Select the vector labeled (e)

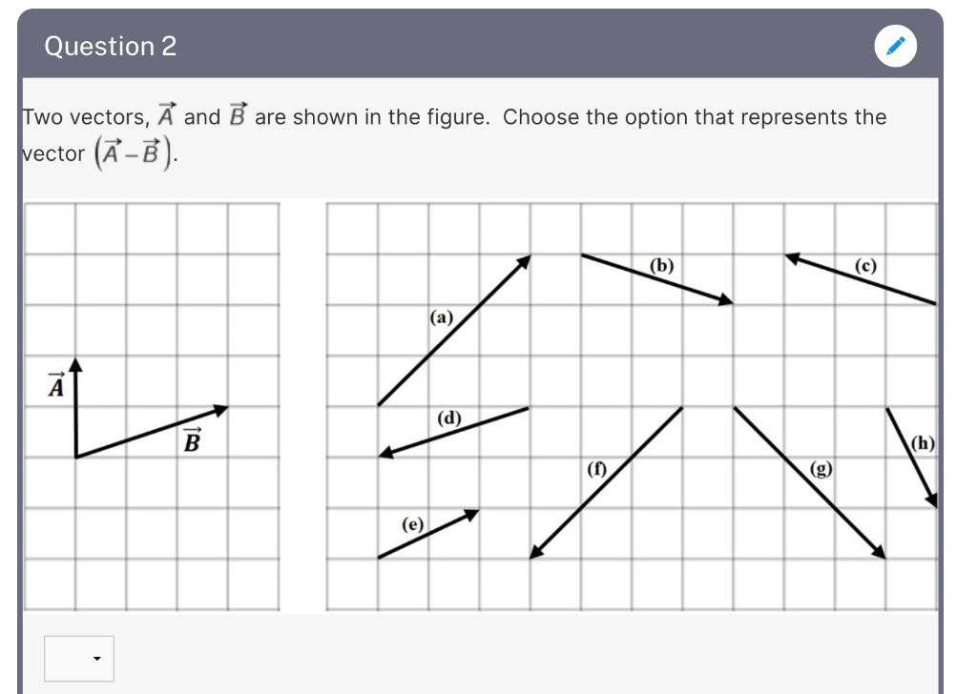tap(429, 534)
